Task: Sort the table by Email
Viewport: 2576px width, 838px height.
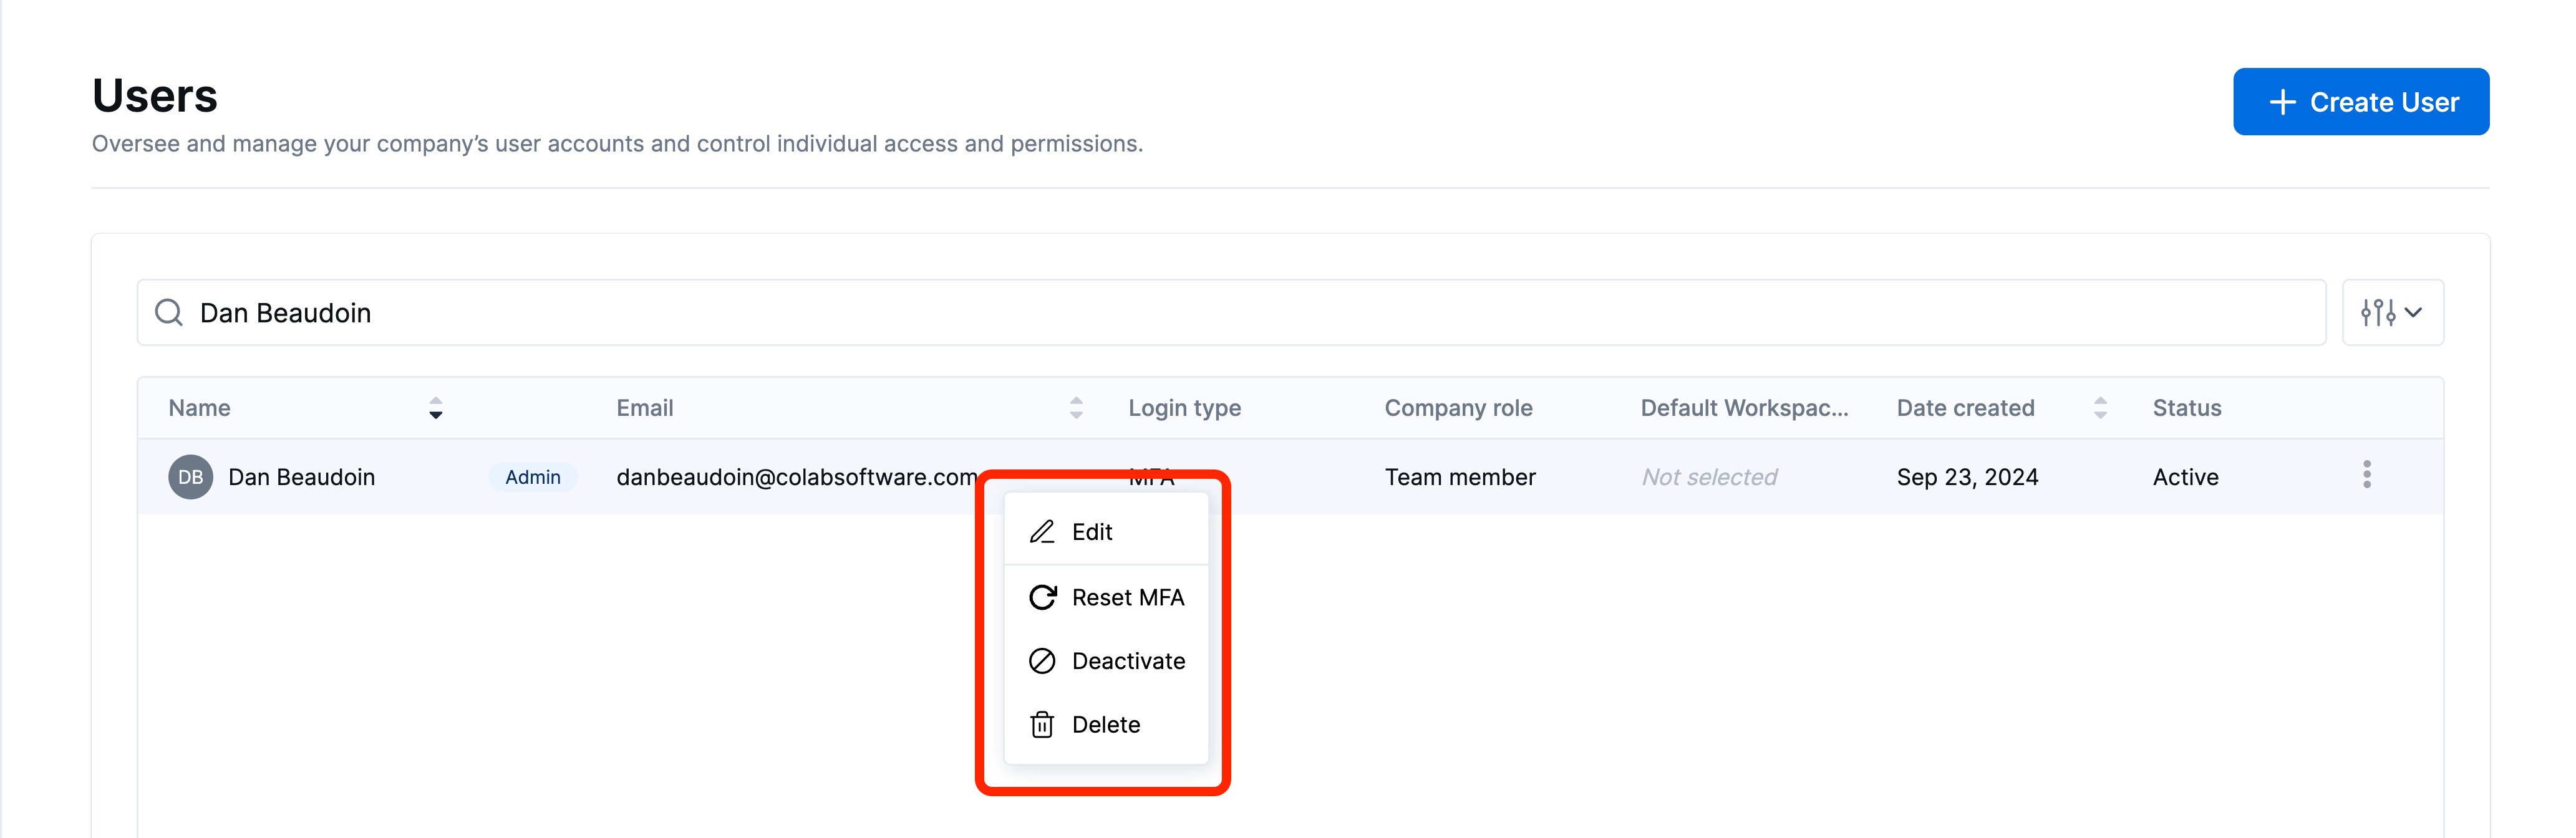Action: [1076, 408]
